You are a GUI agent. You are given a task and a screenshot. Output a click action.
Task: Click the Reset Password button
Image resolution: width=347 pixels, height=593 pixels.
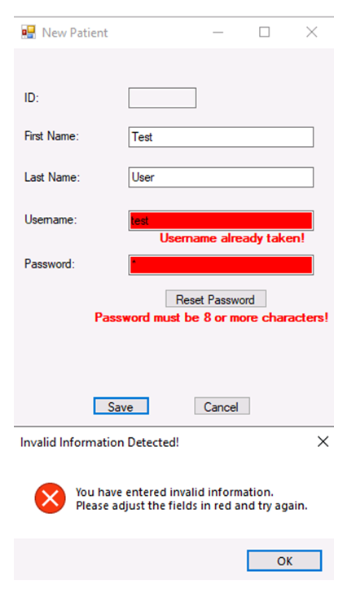tap(216, 299)
